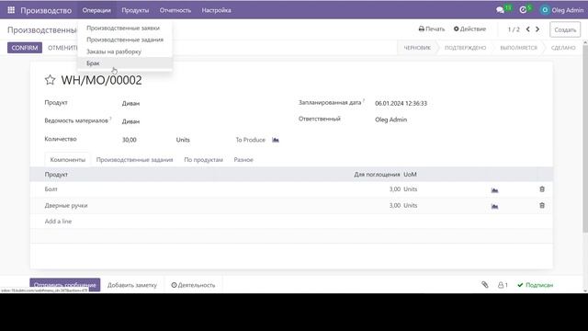This screenshot has width=588, height=331.
Task: Click the ОТМЕНИТЬ button
Action: (x=62, y=48)
